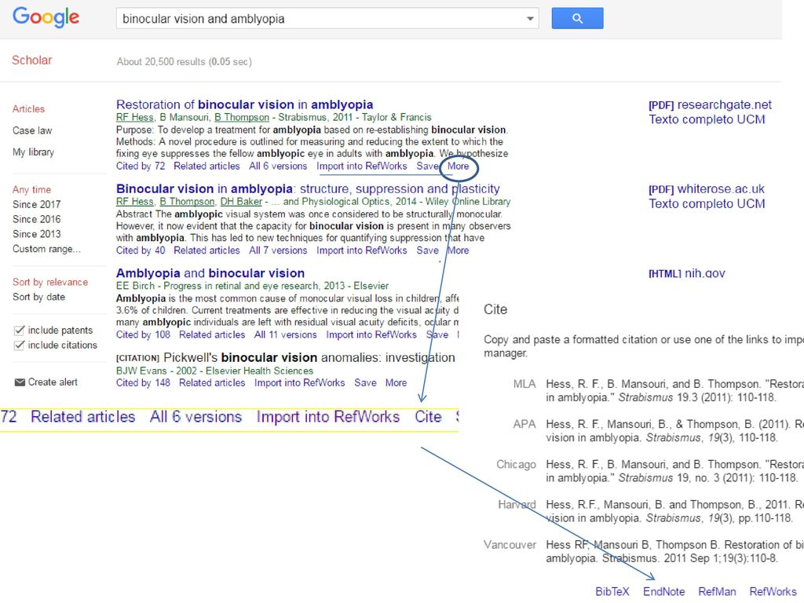This screenshot has height=603, width=804.
Task: Expand More options under the Pickwell result
Action: (x=397, y=382)
